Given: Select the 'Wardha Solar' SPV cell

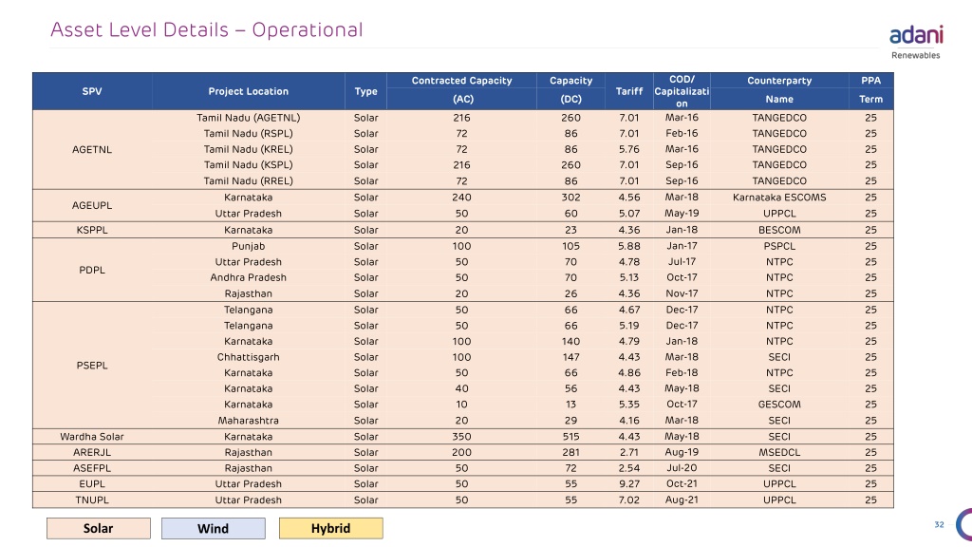Looking at the screenshot, I should tap(92, 437).
